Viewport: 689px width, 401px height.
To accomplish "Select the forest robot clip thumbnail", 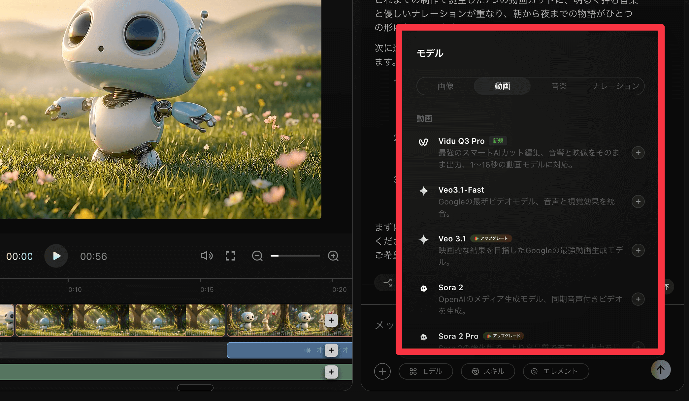I will [120, 320].
